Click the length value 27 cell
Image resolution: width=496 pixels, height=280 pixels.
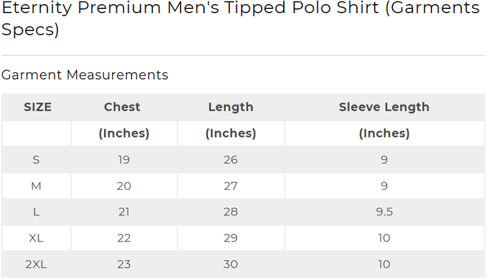click(231, 186)
